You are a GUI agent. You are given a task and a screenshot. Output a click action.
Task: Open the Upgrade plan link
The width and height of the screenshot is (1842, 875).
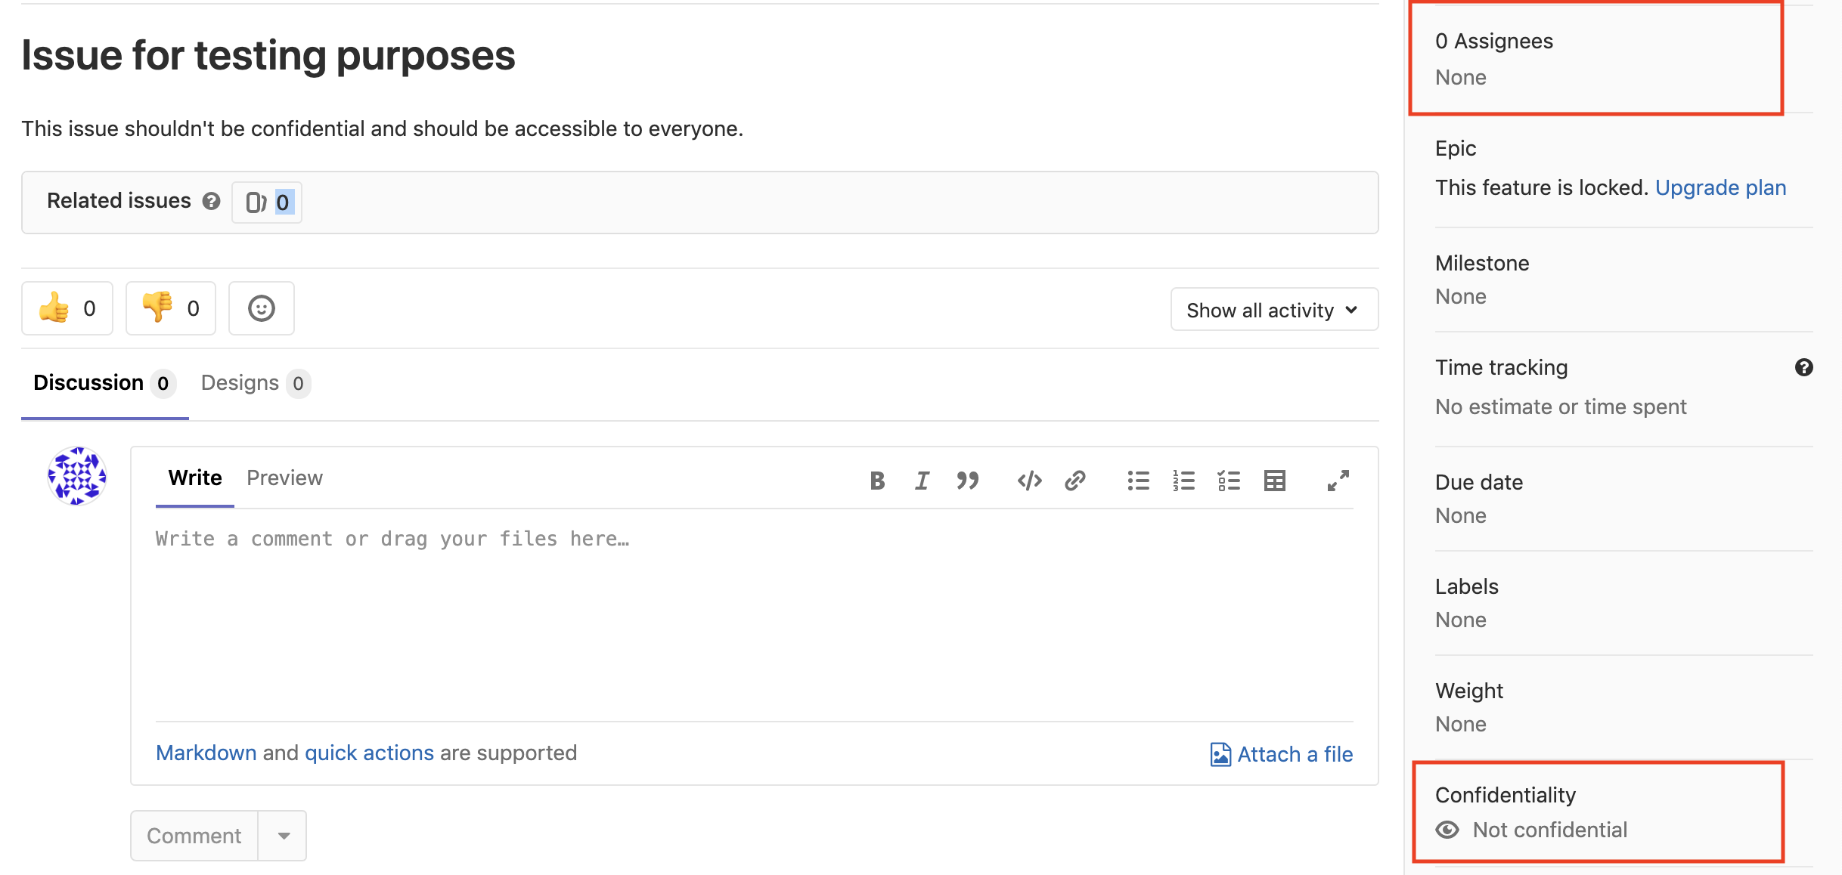click(x=1720, y=187)
